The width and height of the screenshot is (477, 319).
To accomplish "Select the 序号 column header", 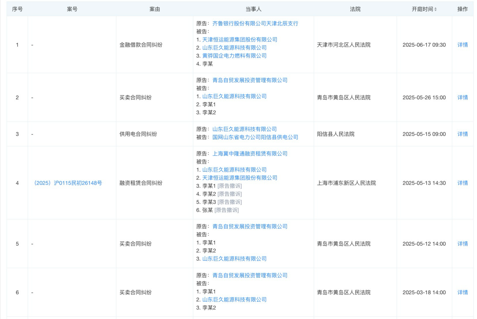I will tap(17, 9).
